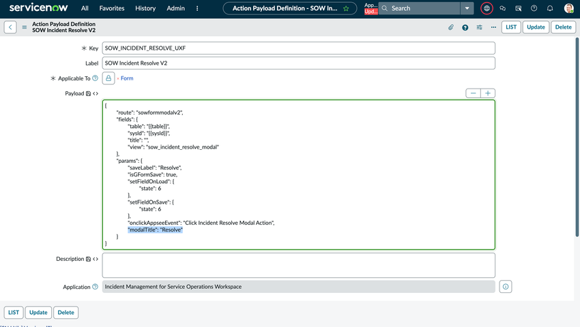The width and height of the screenshot is (580, 327).
Task: Open the Form link in Applicable To
Action: pyautogui.click(x=127, y=78)
